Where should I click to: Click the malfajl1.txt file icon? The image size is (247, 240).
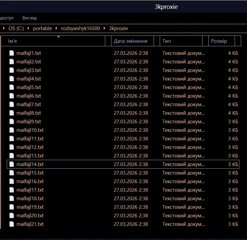pos(11,53)
